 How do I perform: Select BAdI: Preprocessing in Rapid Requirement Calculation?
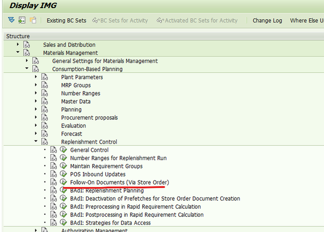[135, 207]
